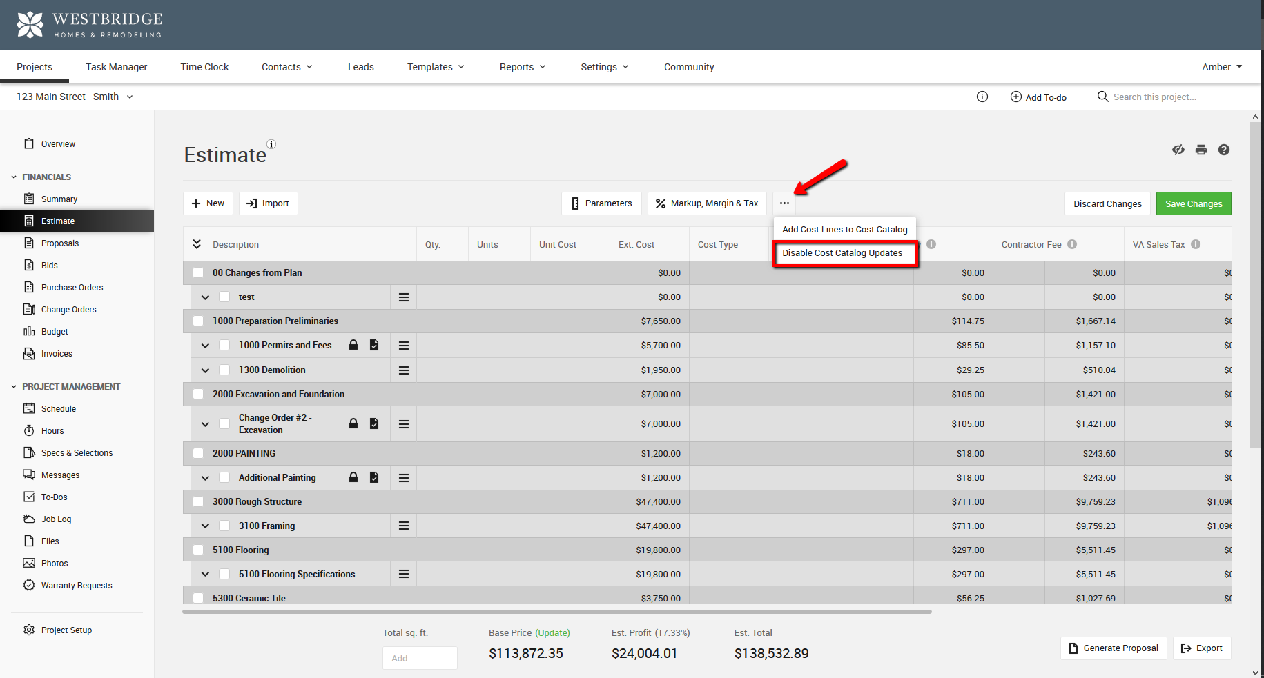Click the print icon on Estimate page

coord(1201,150)
